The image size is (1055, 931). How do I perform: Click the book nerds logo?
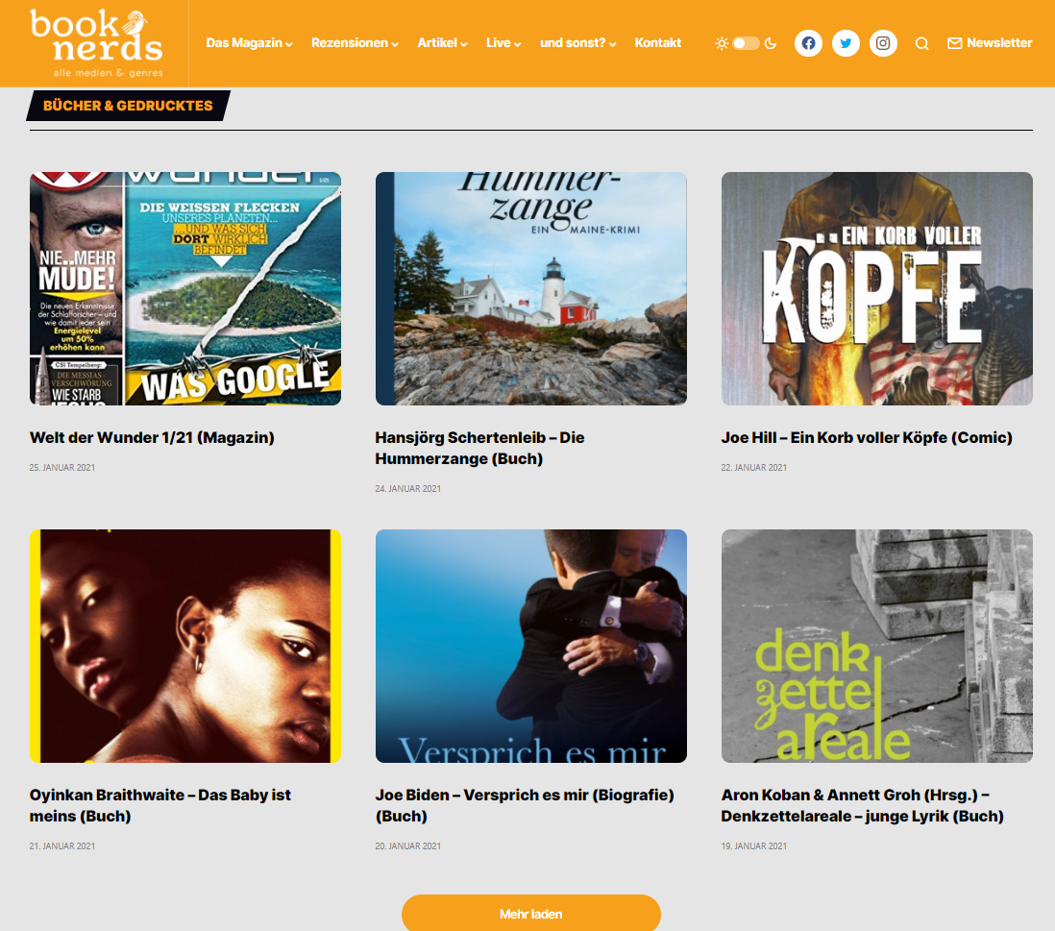pos(96,43)
